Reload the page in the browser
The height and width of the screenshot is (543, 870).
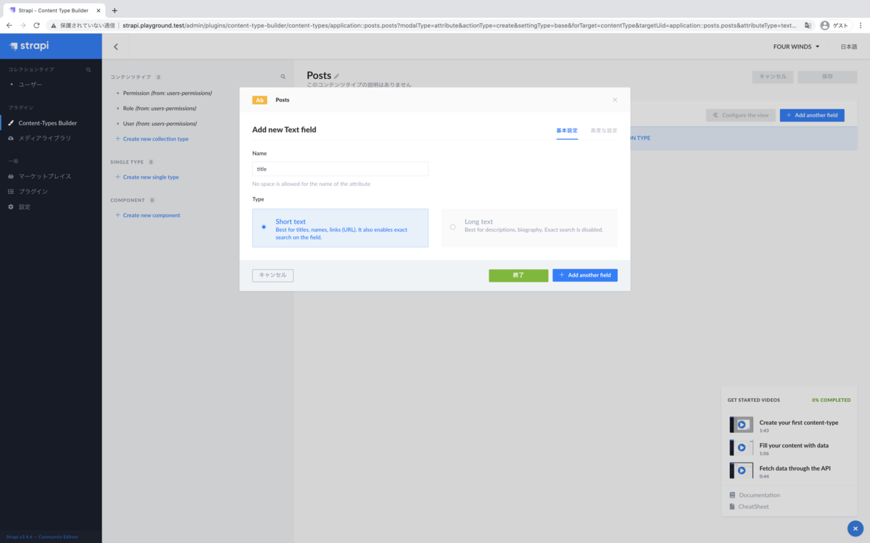(x=36, y=25)
